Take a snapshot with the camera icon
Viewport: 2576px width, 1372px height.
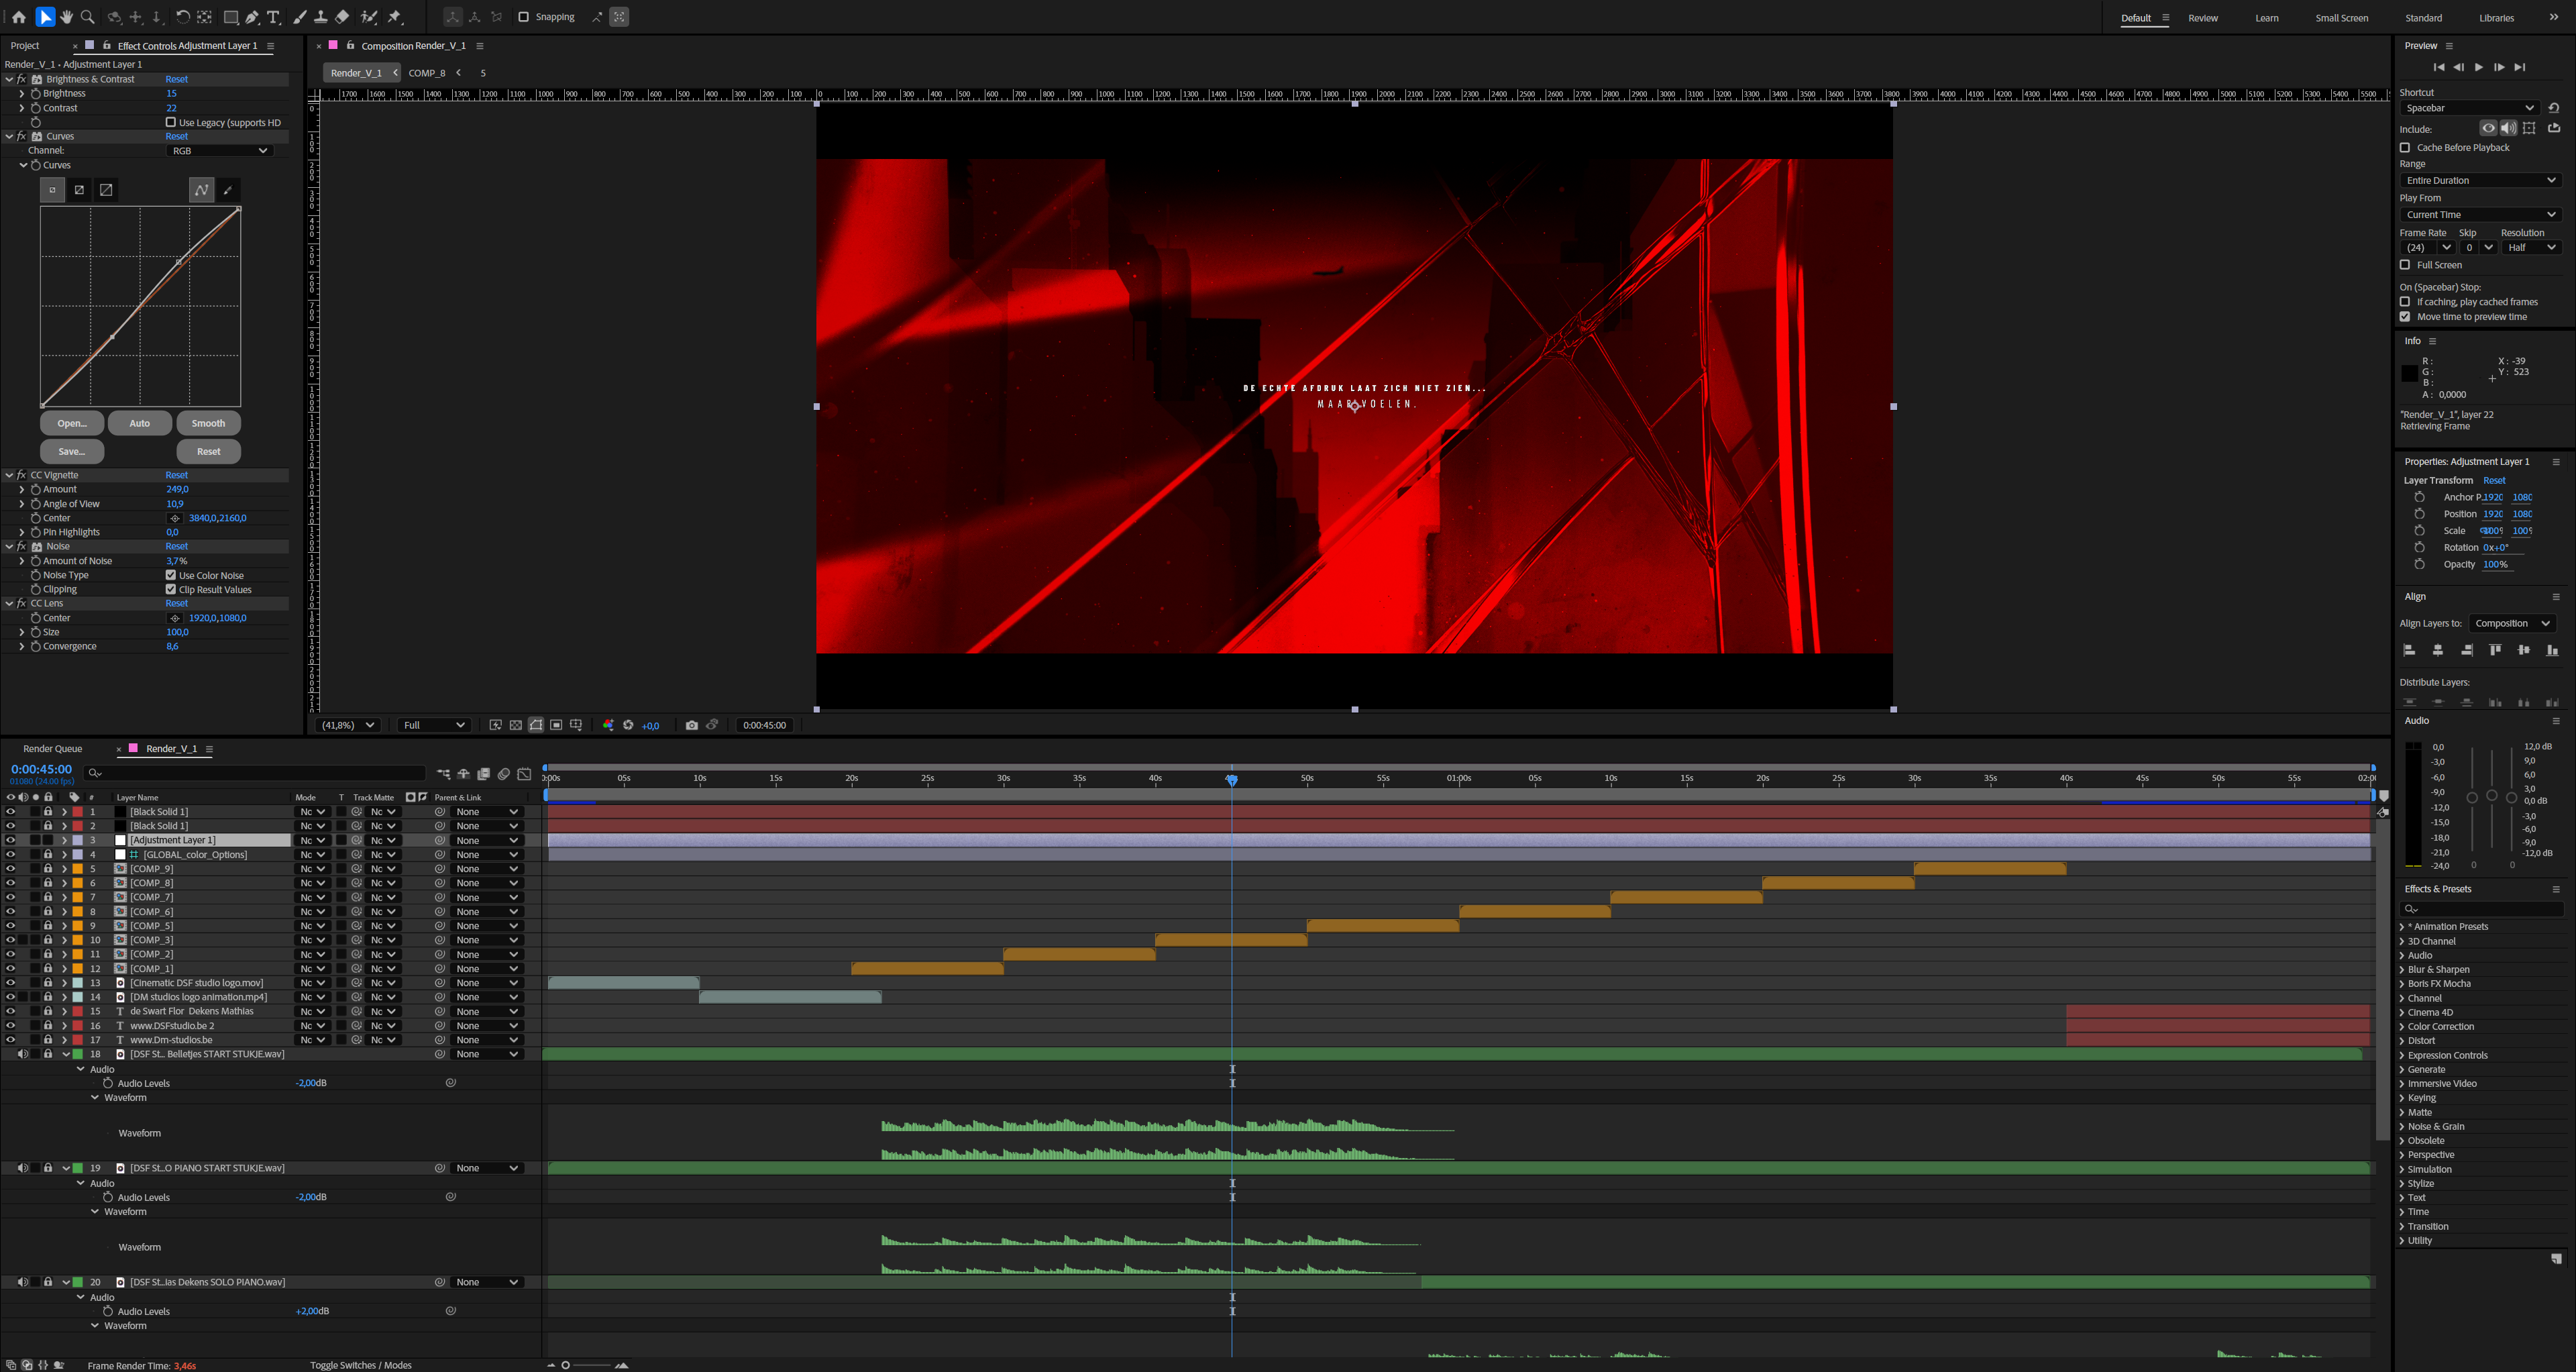(691, 725)
